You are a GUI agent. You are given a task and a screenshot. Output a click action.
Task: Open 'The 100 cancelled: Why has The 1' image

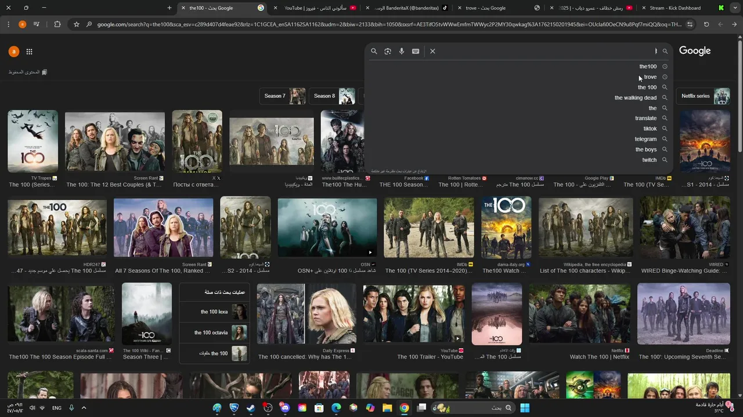(x=306, y=313)
